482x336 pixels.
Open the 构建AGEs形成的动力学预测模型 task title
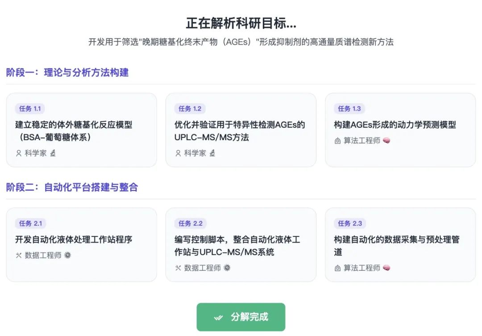(x=395, y=125)
